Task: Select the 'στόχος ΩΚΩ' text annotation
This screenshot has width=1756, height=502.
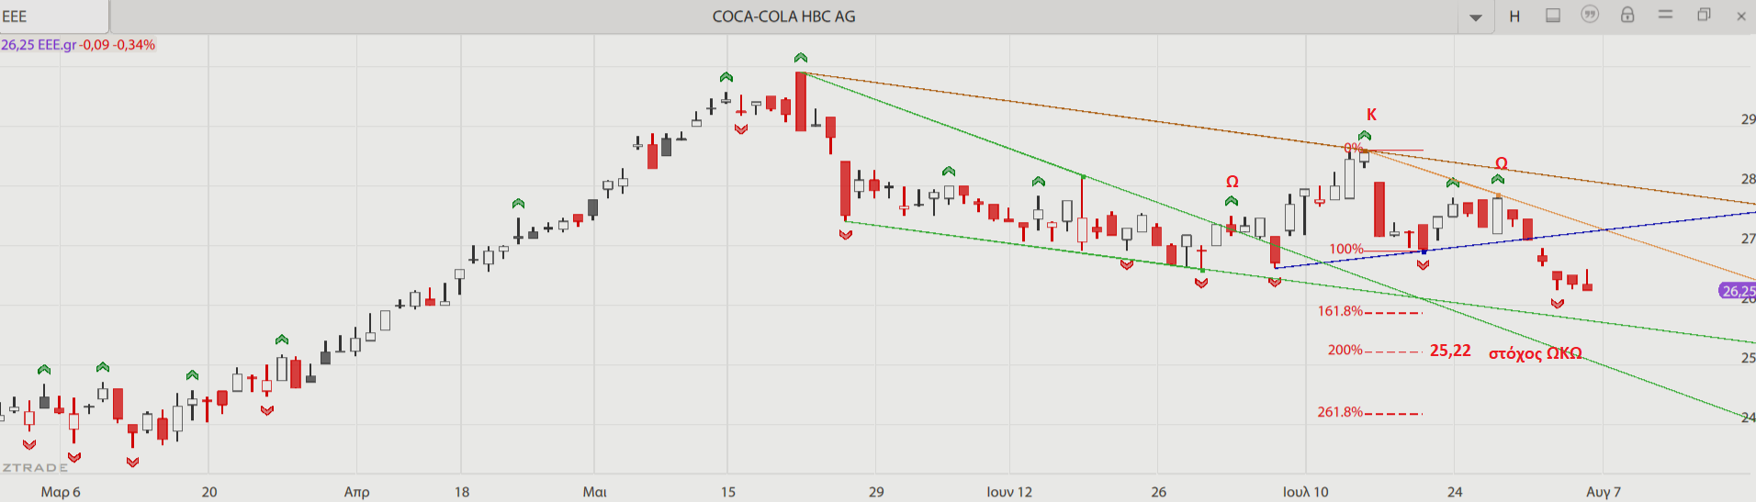Action: click(1535, 353)
